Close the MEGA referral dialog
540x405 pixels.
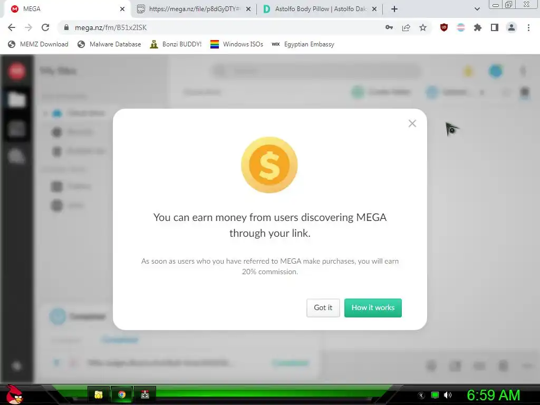(412, 123)
